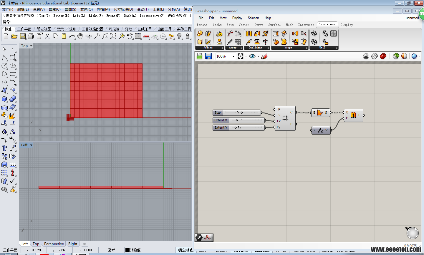Select the Pan hand tool

coord(80,36)
